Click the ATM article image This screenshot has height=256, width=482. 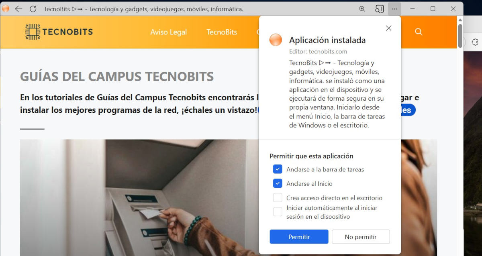pyautogui.click(x=228, y=197)
